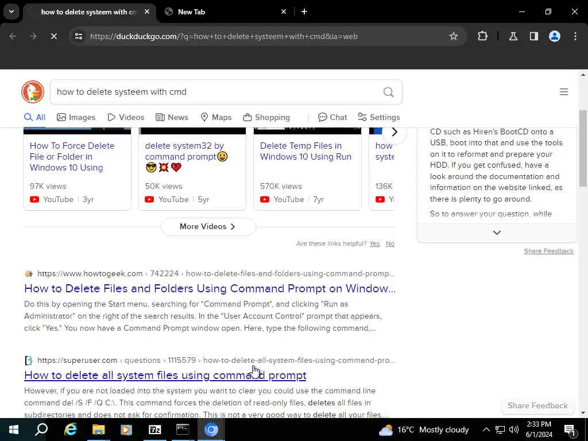Click Share Feedback under answer box

[x=548, y=251]
